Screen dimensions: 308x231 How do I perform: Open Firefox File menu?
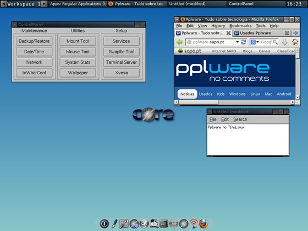(179, 26)
